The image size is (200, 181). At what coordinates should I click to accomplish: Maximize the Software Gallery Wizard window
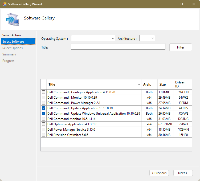point(181,4)
